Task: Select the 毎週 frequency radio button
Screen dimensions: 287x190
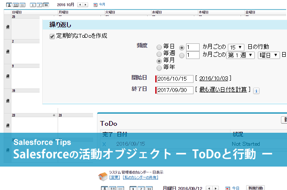Action: pyautogui.click(x=159, y=54)
